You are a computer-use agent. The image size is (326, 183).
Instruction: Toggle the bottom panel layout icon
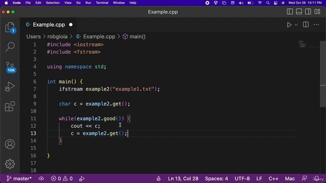pos(299,12)
